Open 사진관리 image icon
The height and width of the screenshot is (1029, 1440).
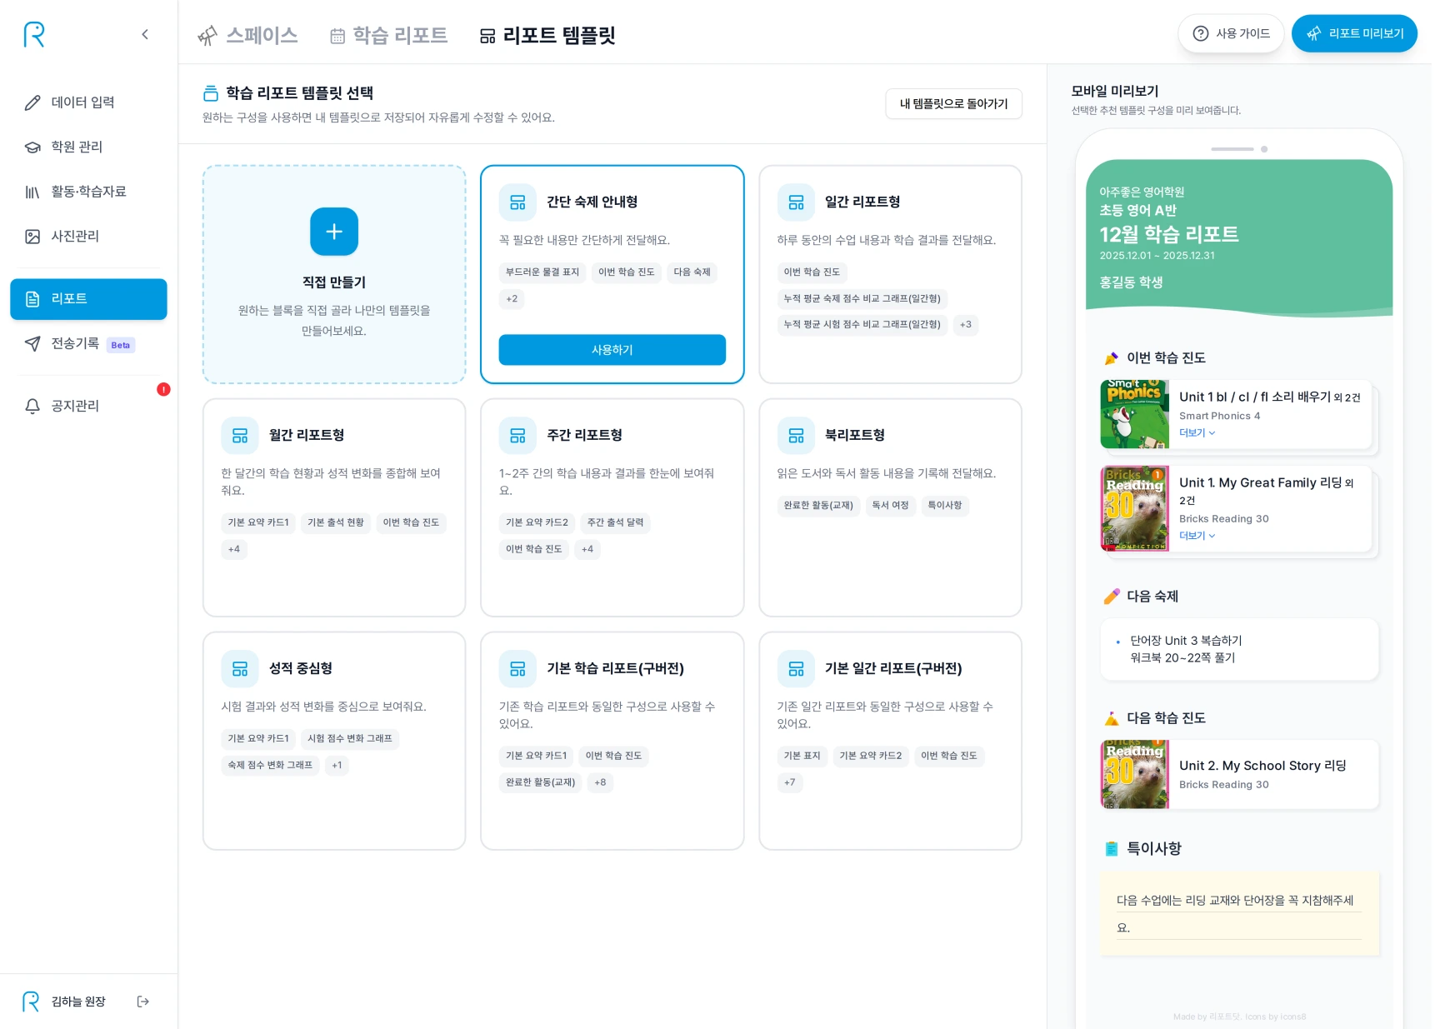click(x=32, y=237)
